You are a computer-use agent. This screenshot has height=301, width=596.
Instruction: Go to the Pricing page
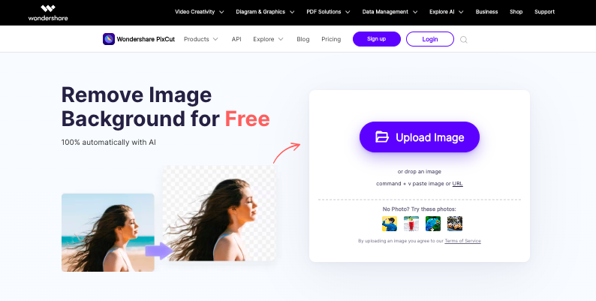click(331, 39)
